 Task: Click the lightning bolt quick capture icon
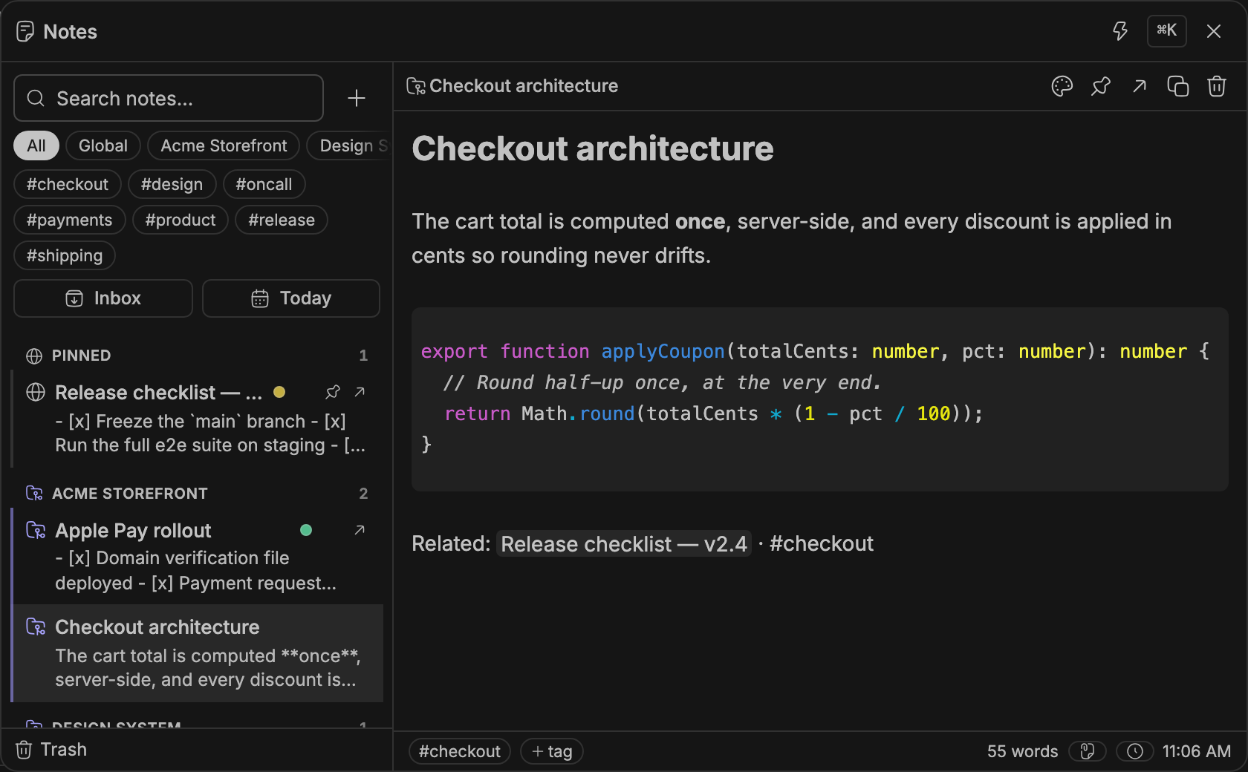[x=1119, y=31]
